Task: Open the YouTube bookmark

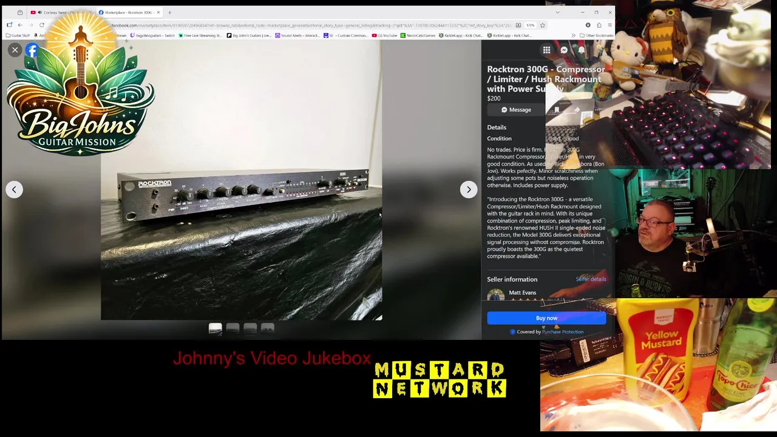Action: [x=385, y=36]
